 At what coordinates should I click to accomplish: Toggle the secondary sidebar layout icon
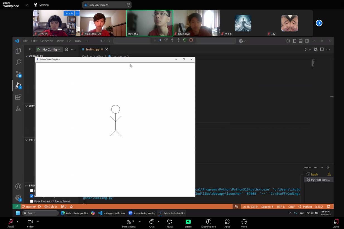307,41
